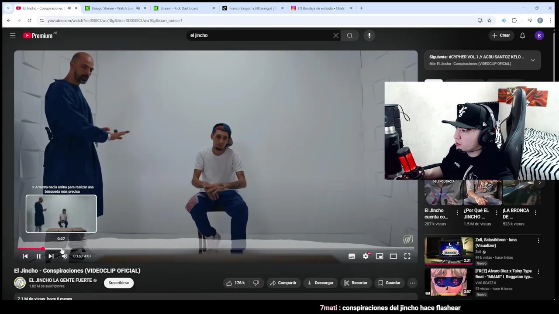Start voice search with microphone icon
This screenshot has height=314, width=559.
(x=369, y=36)
